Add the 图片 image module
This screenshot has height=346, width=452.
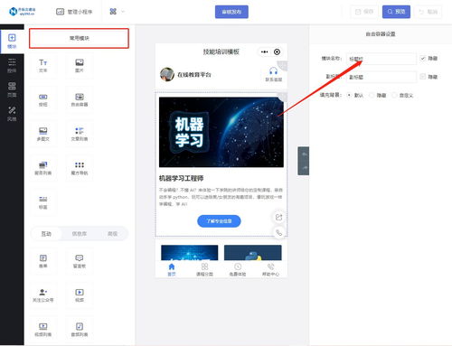point(80,65)
